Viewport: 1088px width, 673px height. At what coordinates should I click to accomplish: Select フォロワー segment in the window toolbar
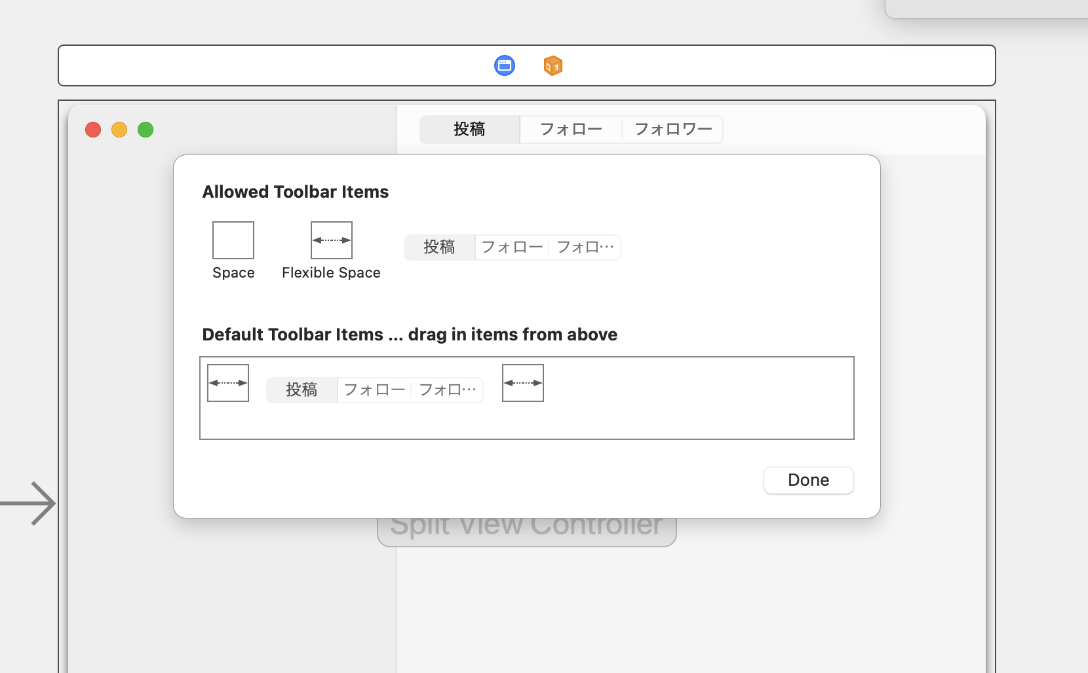tap(673, 130)
